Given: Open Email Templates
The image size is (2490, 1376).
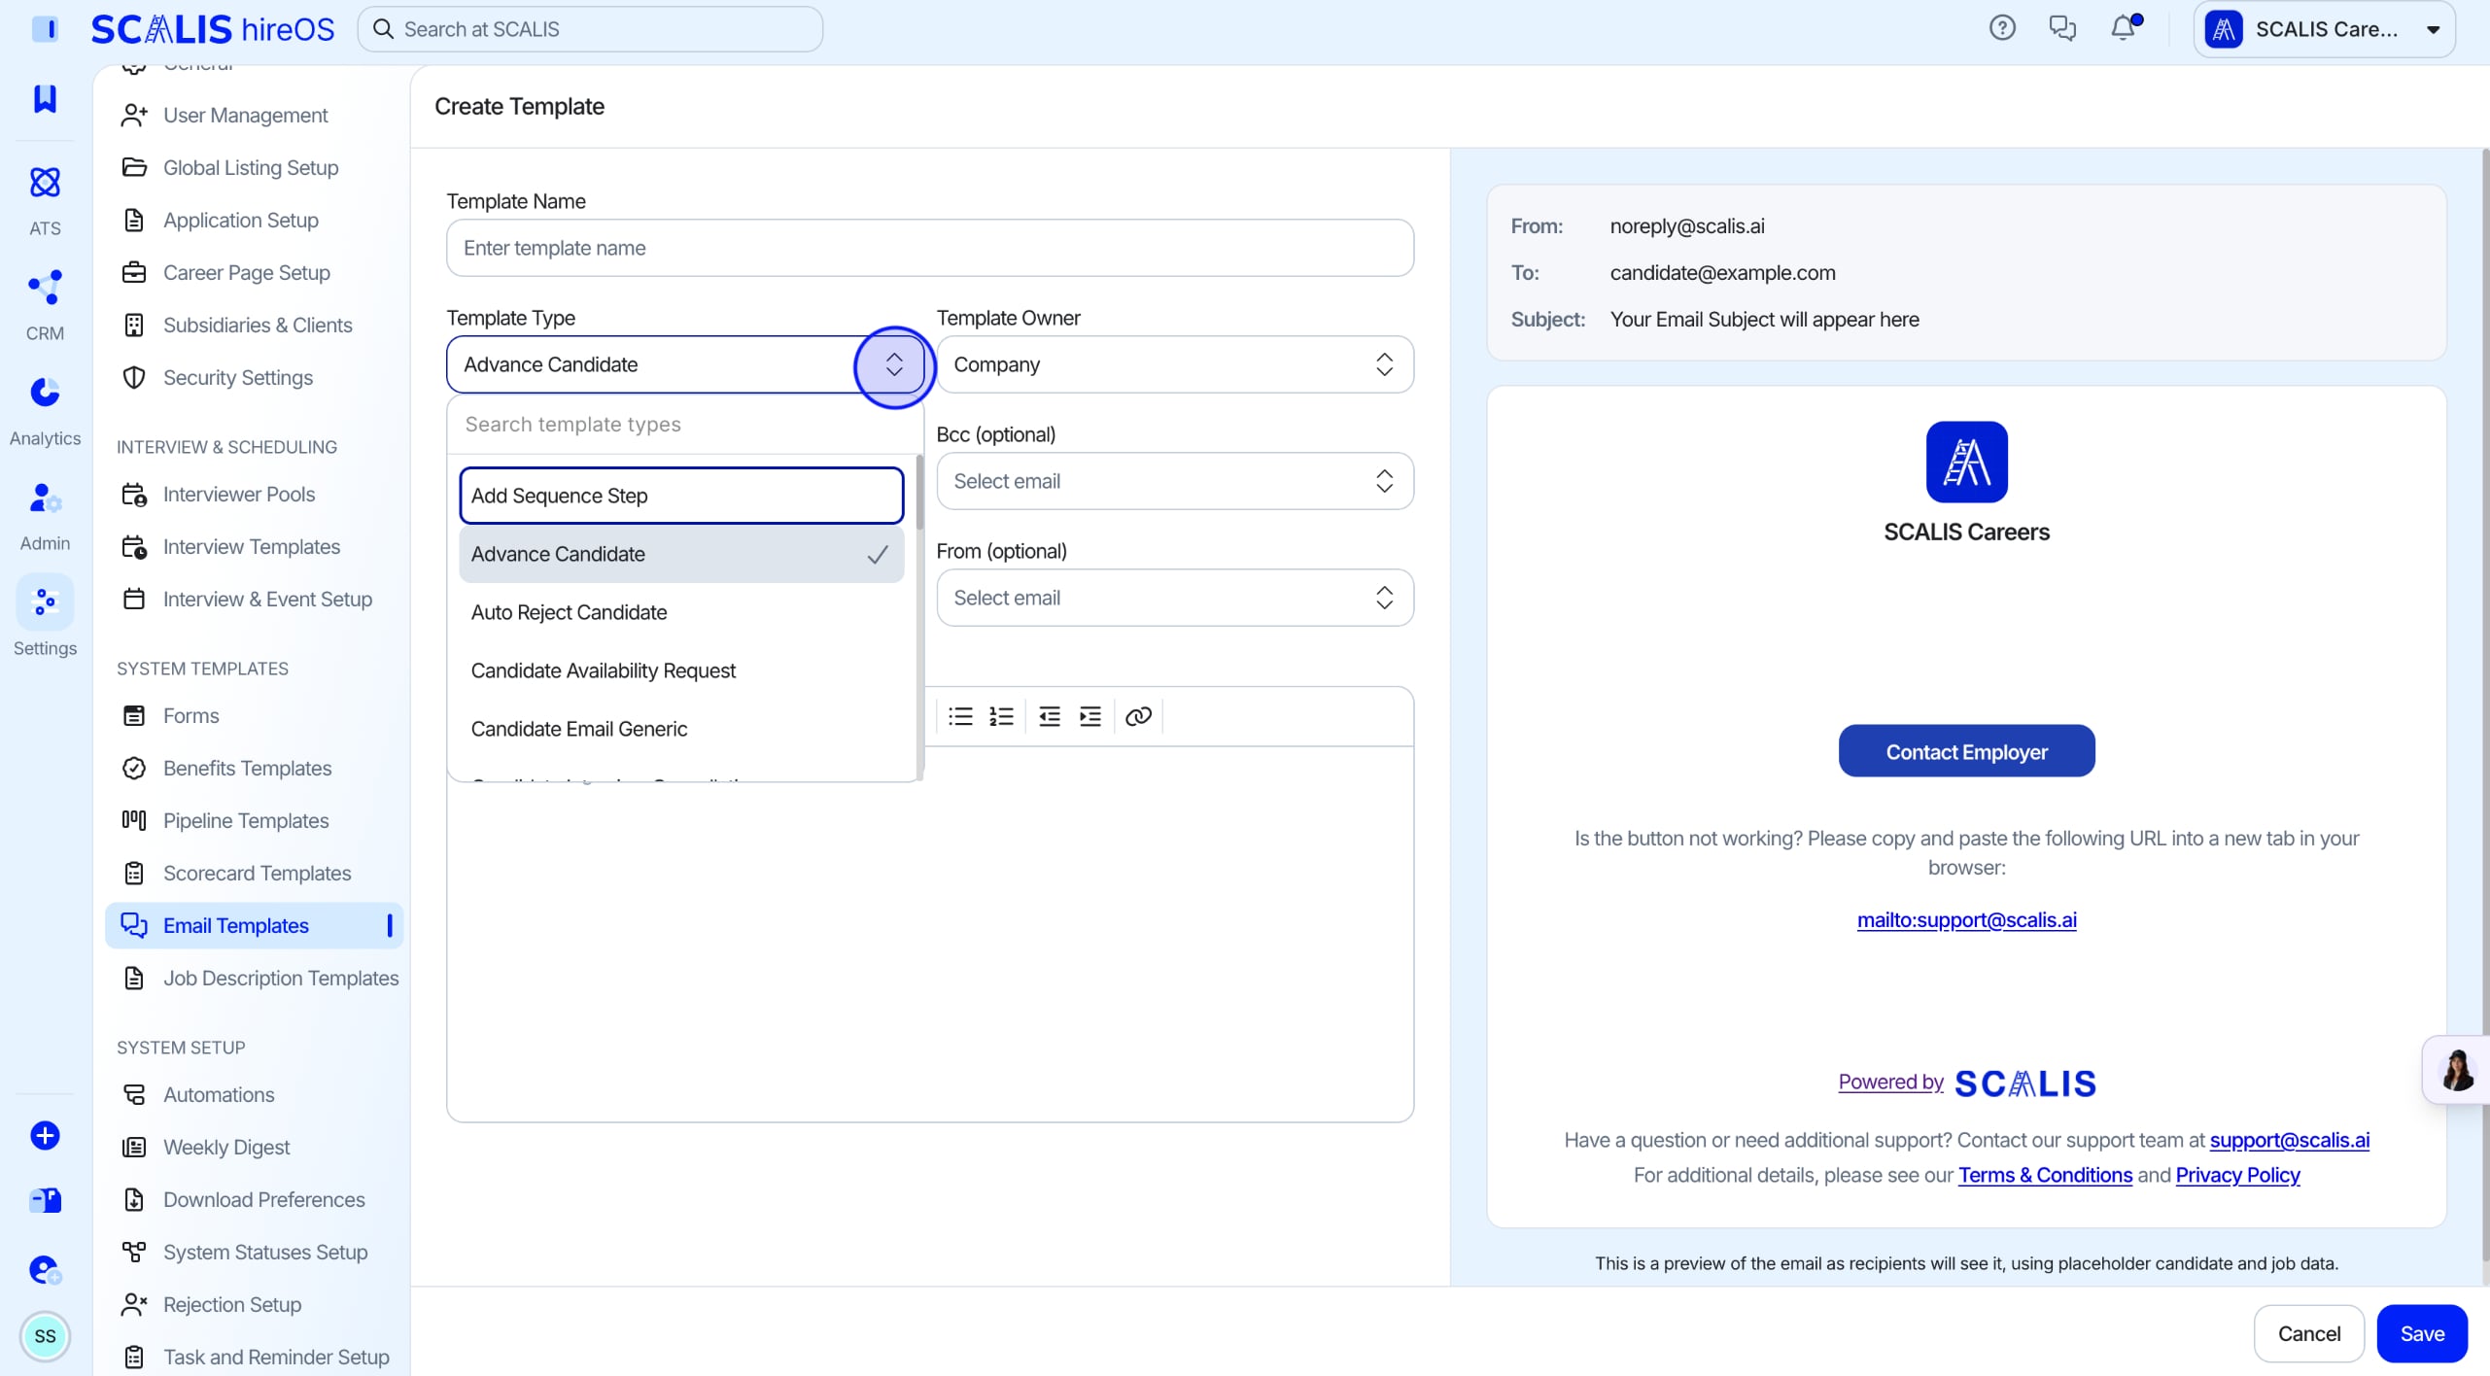Looking at the screenshot, I should pyautogui.click(x=255, y=926).
